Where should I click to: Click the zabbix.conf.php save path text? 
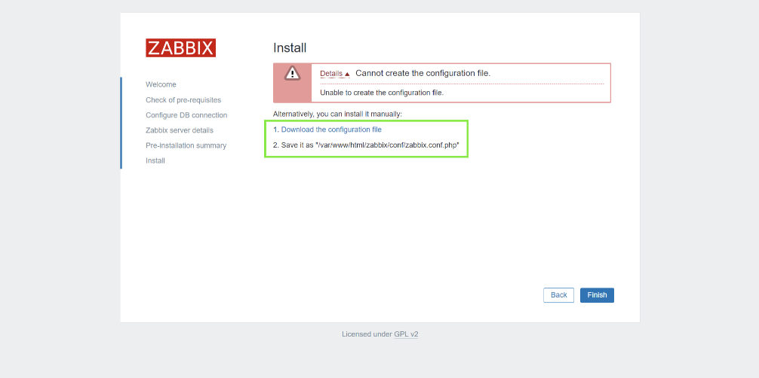click(387, 145)
